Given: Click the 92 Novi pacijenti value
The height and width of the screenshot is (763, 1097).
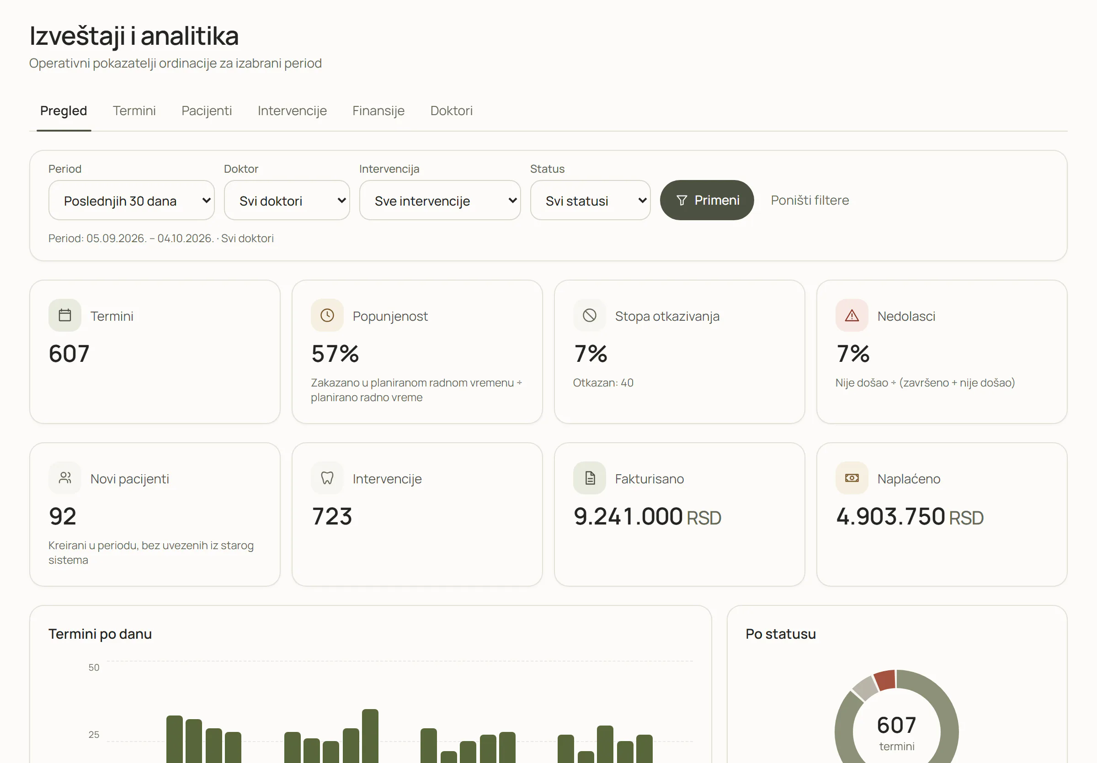Looking at the screenshot, I should click(63, 517).
